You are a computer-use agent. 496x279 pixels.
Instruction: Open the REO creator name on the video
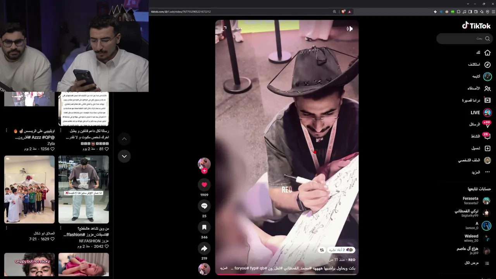pos(352,260)
